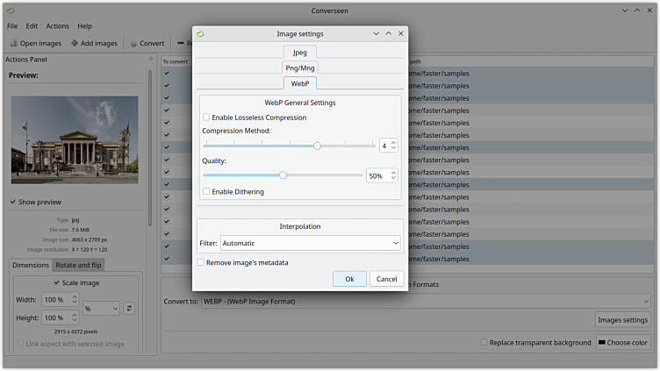Click the Actions Panel float icon

[x=151, y=60]
